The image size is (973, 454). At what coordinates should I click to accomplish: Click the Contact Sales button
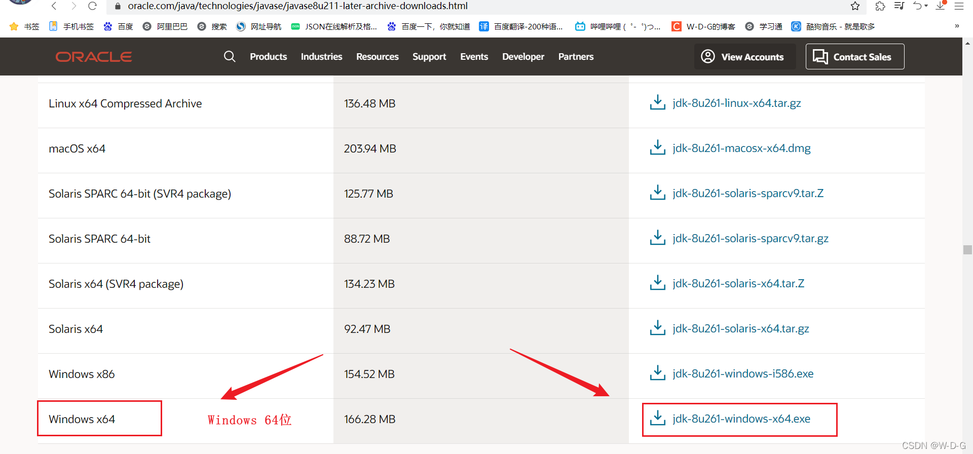coord(855,57)
